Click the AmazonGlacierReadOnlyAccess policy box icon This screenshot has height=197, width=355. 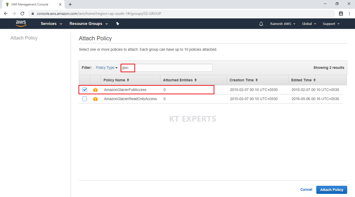pyautogui.click(x=95, y=99)
